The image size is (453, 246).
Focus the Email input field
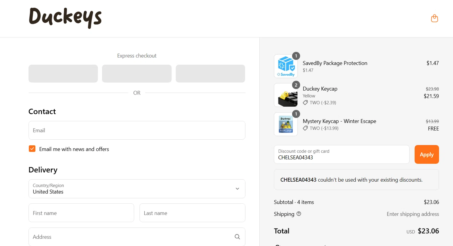click(137, 130)
